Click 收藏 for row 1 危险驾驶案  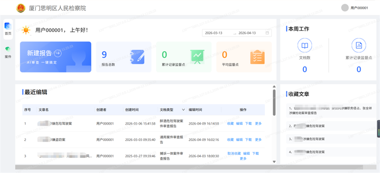(x=230, y=123)
